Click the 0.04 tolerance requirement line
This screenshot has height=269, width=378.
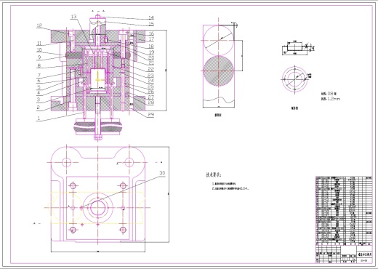[x=230, y=188]
